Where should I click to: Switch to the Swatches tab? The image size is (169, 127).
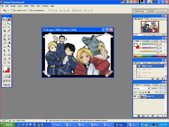pyautogui.click(x=146, y=41)
